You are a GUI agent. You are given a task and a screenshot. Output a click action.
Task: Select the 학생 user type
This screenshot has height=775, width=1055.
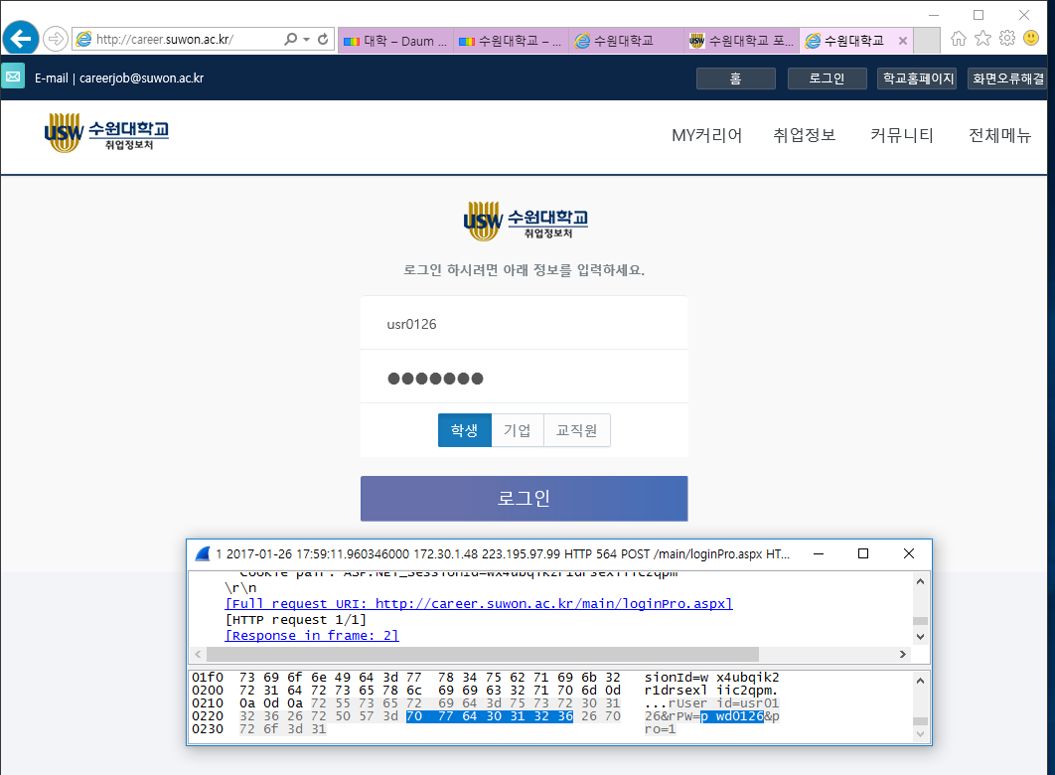[x=464, y=430]
